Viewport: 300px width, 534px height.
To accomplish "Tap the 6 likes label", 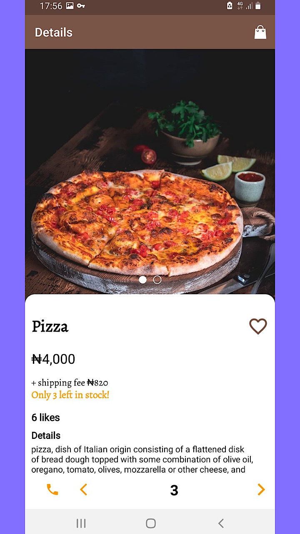I will pos(46,418).
